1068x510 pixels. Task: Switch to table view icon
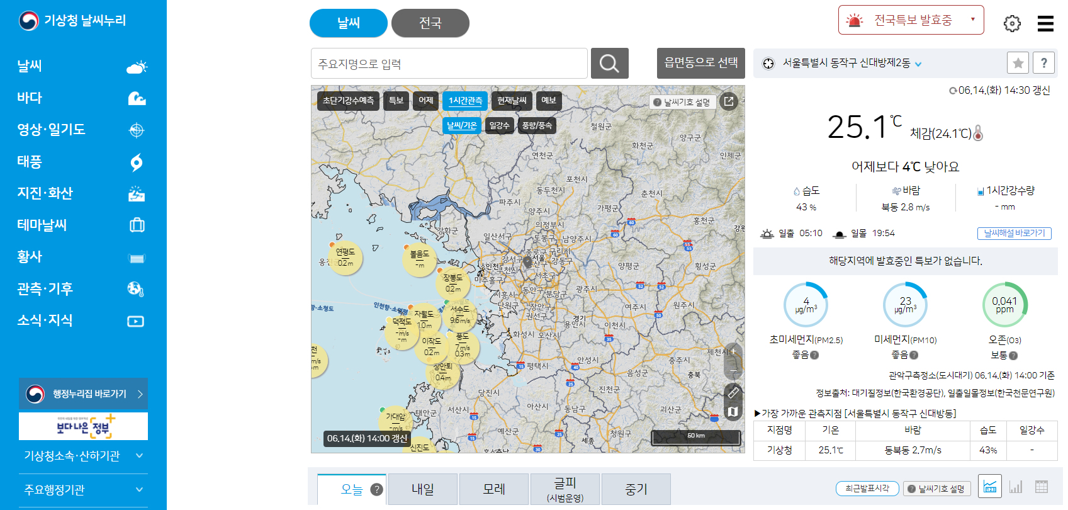coord(1042,487)
